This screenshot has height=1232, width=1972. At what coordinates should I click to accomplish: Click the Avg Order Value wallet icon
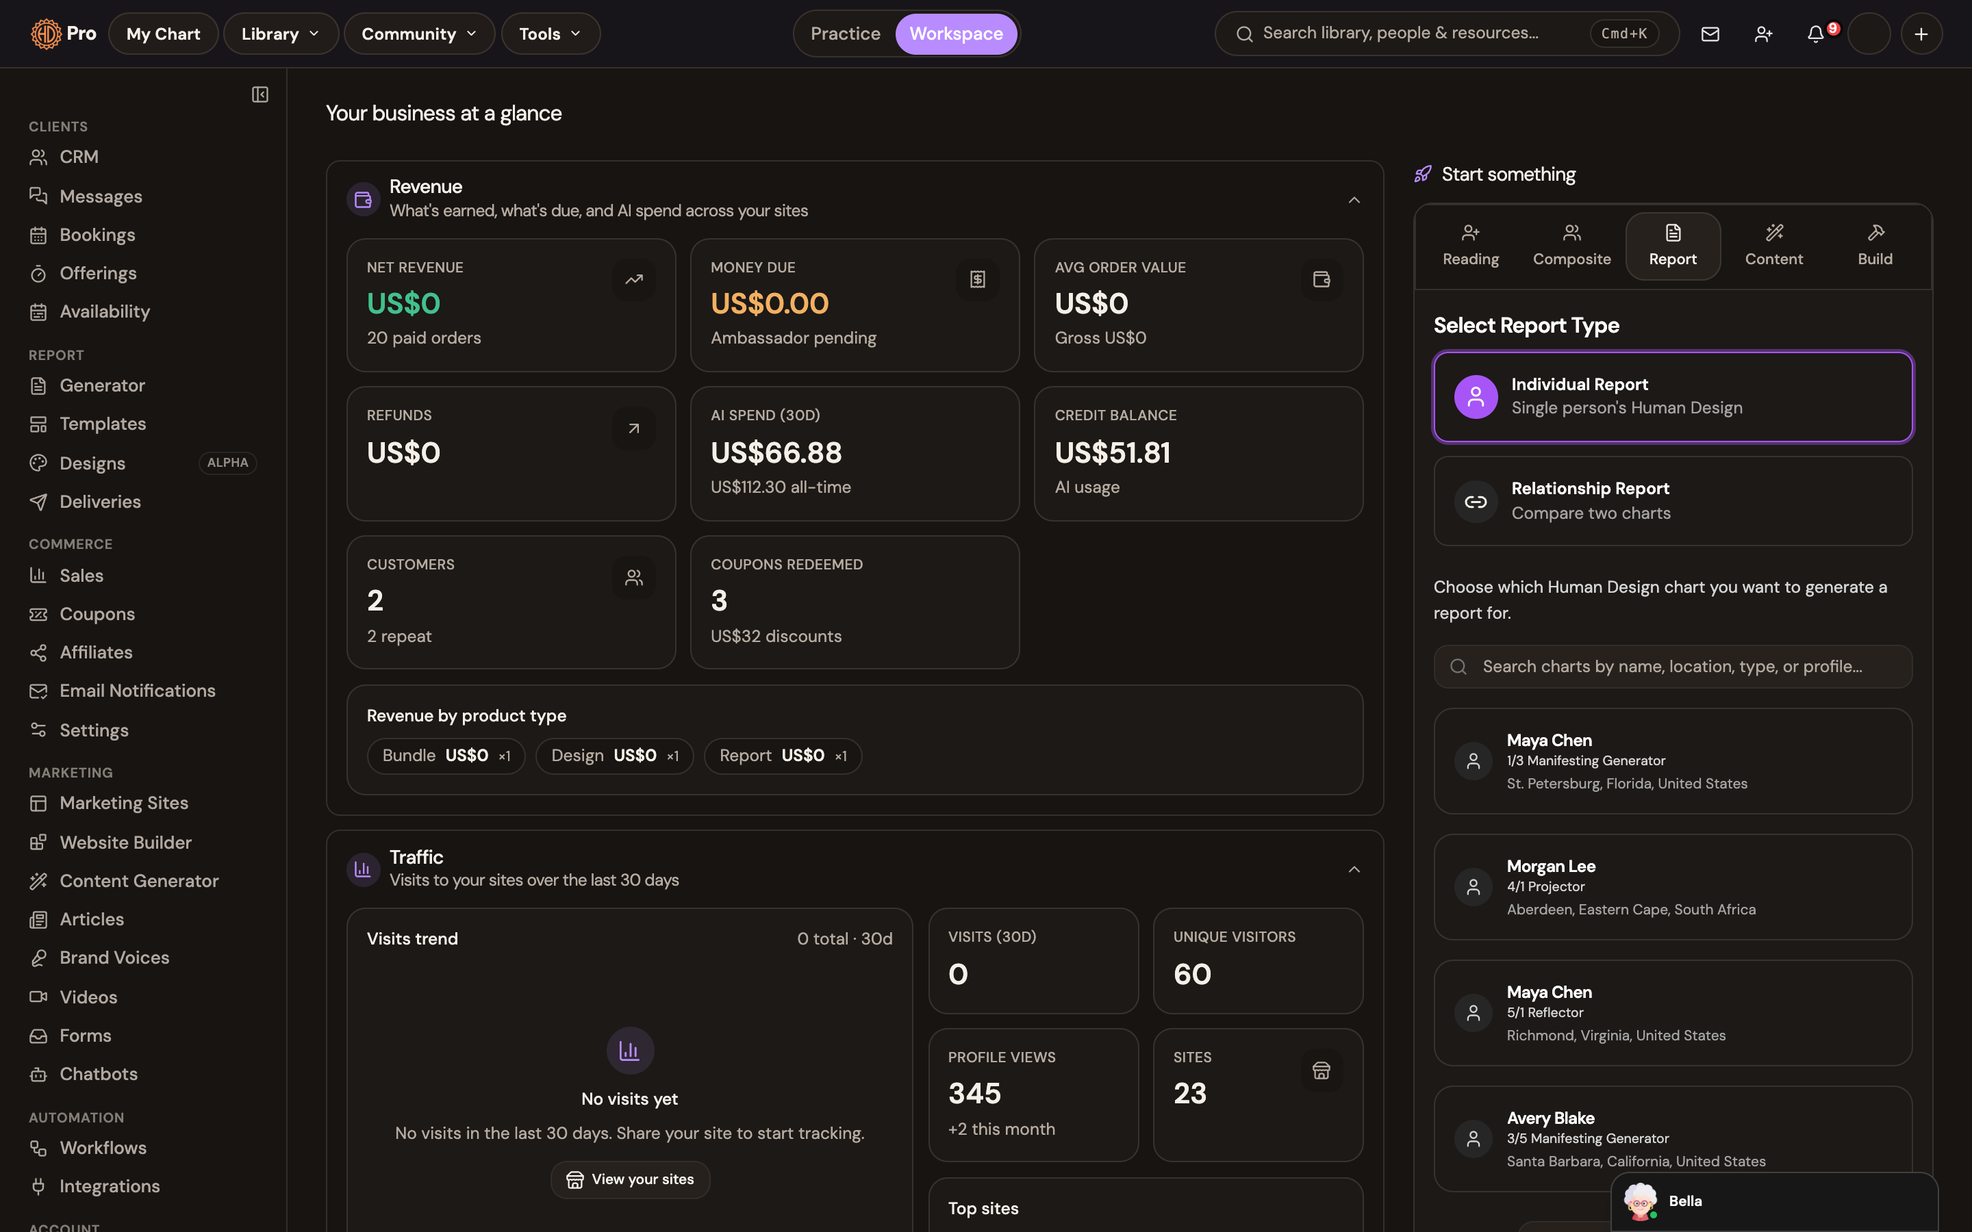point(1322,281)
